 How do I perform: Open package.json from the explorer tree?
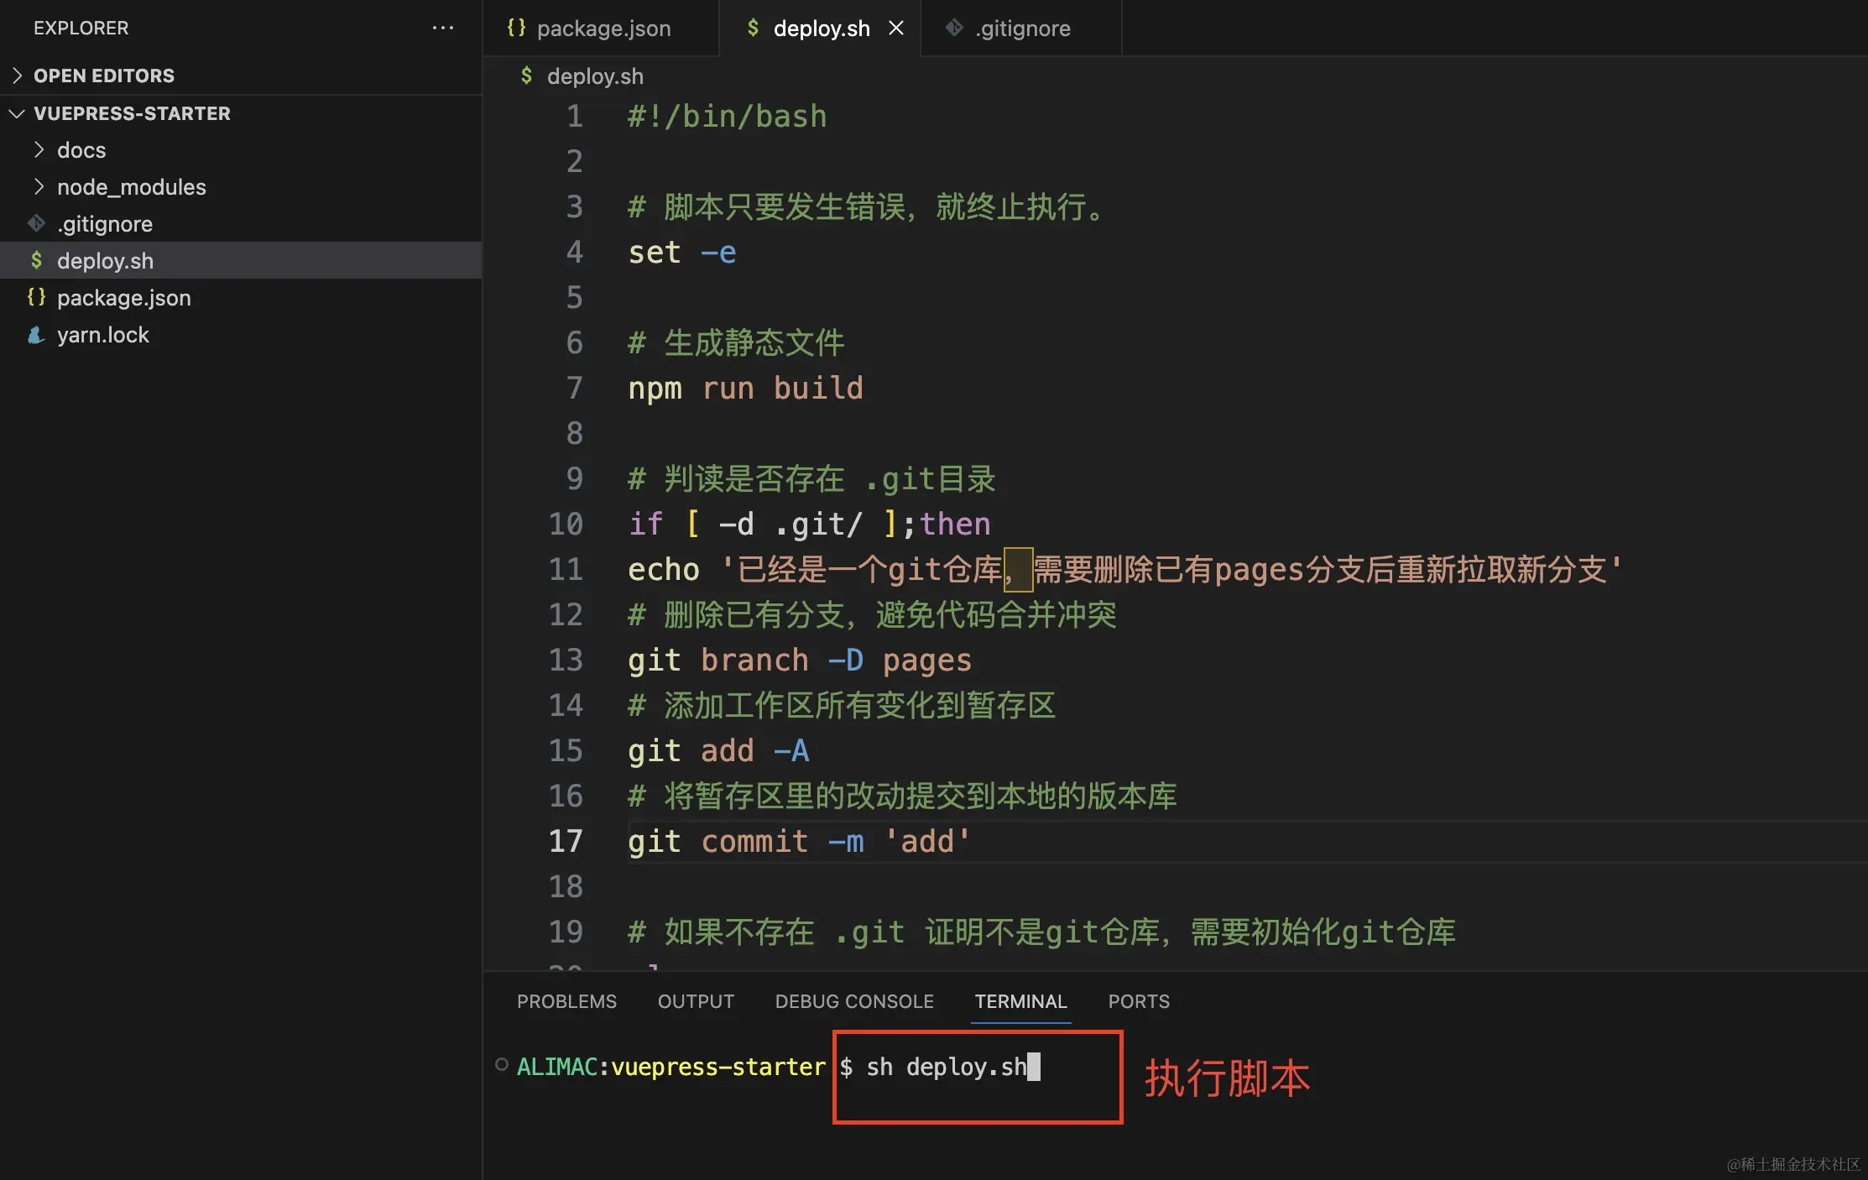[123, 298]
